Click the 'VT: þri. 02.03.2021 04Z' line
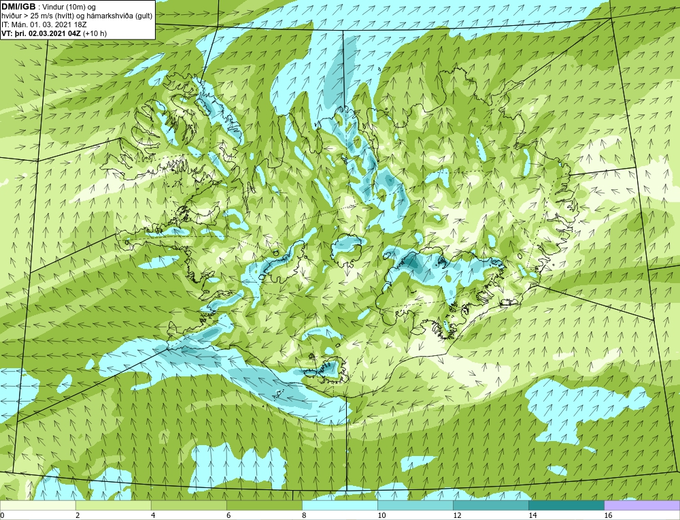Image resolution: width=680 pixels, height=520 pixels. click(x=41, y=33)
